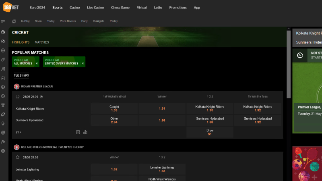Open the Casino menu
Image resolution: width=322 pixels, height=181 pixels.
pyautogui.click(x=75, y=8)
